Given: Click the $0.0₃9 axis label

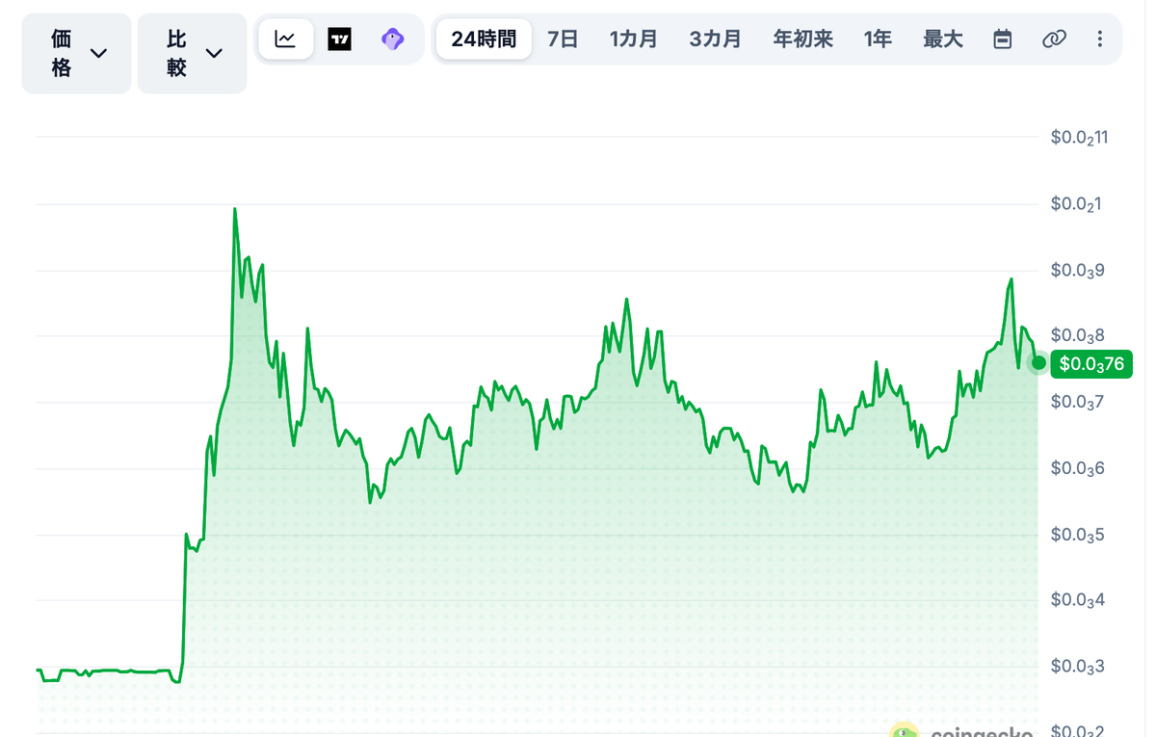Looking at the screenshot, I should click(1076, 270).
